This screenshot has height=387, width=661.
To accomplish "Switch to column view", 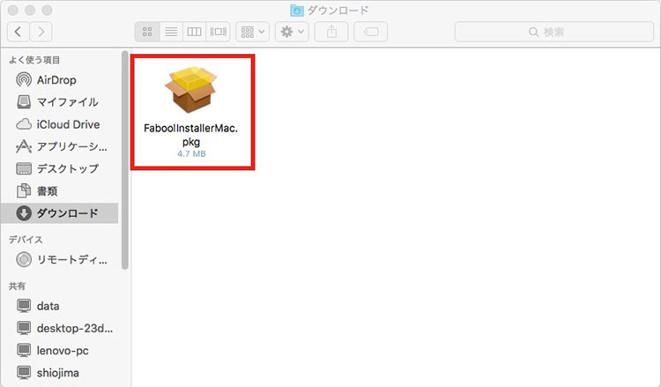I will point(195,32).
